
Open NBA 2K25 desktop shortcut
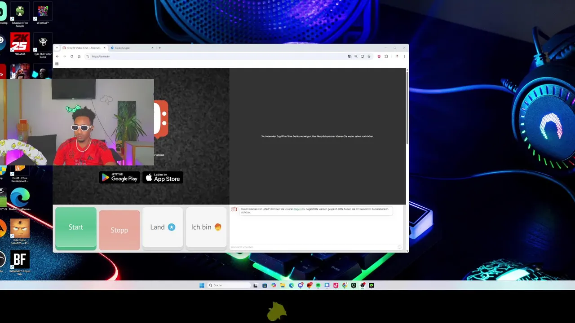click(x=20, y=44)
